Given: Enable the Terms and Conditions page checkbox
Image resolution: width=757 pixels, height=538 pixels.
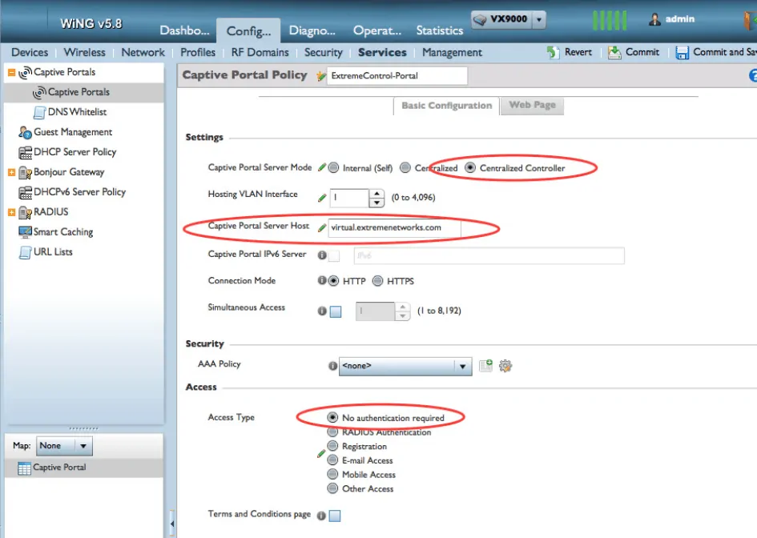Looking at the screenshot, I should click(334, 516).
